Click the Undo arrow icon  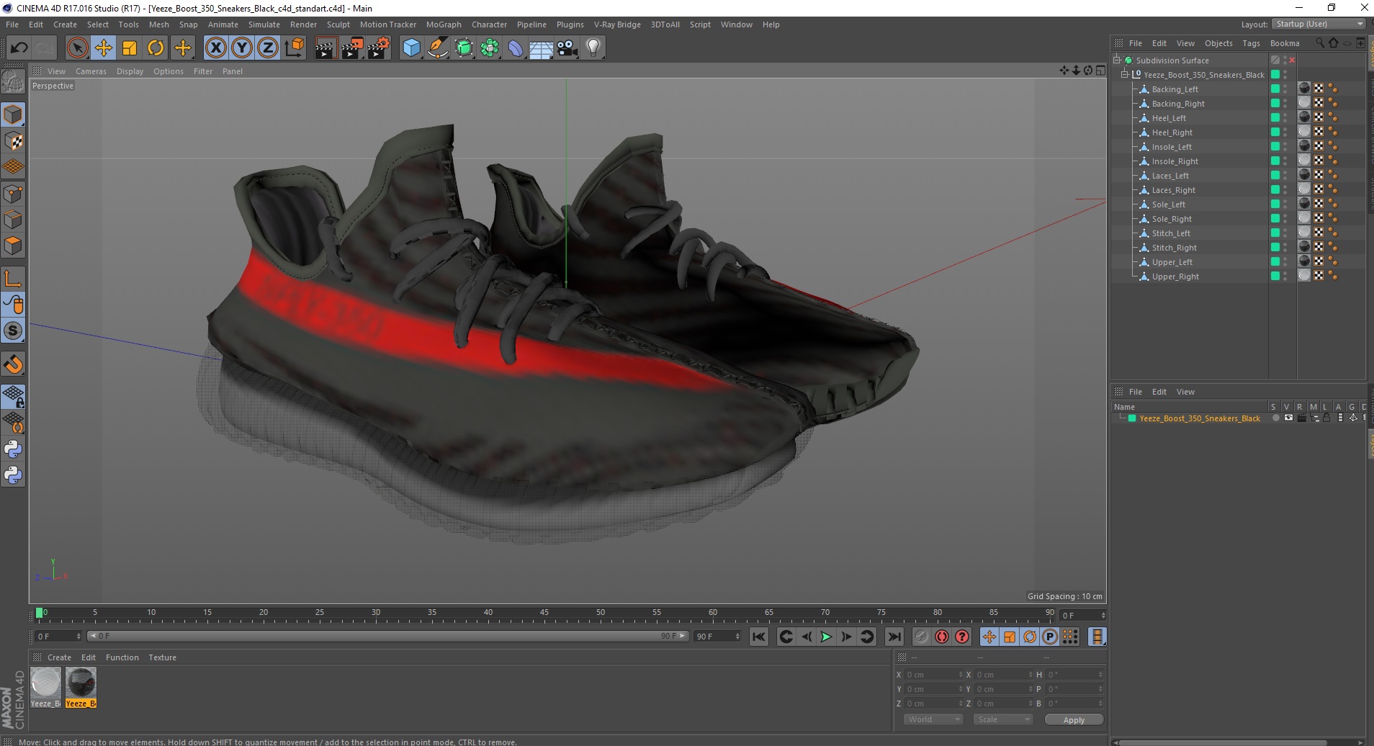coord(19,48)
